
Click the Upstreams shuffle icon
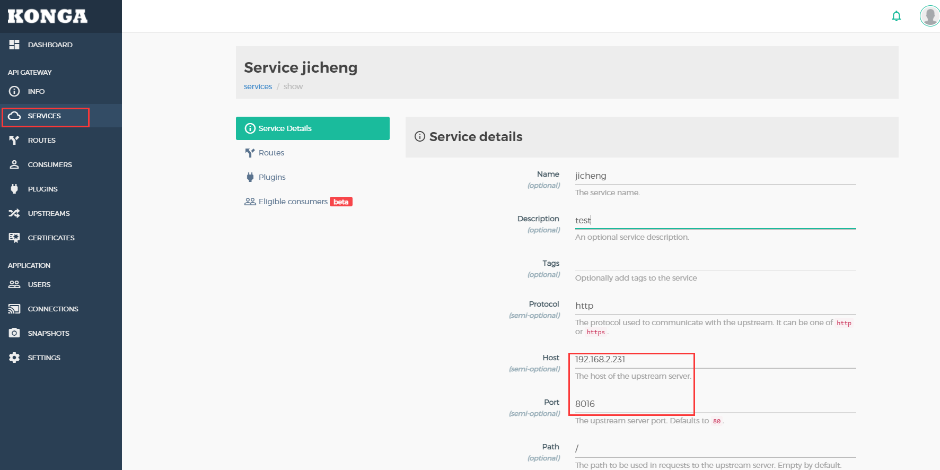[x=14, y=213]
